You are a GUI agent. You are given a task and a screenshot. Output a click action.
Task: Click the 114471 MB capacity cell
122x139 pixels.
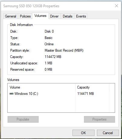(x=85, y=94)
